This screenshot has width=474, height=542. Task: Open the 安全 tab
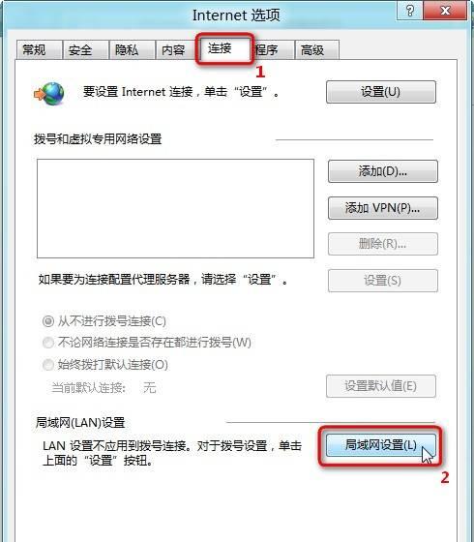[85, 50]
